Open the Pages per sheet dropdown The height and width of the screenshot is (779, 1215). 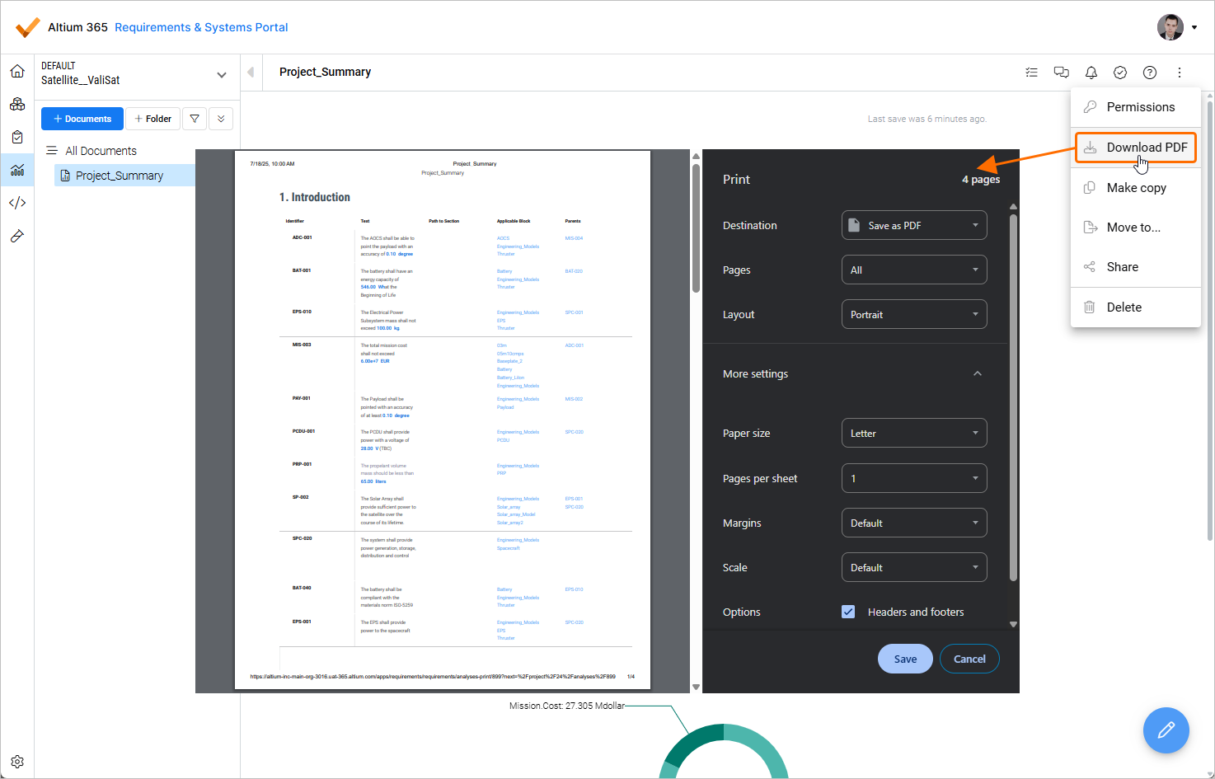(x=914, y=478)
